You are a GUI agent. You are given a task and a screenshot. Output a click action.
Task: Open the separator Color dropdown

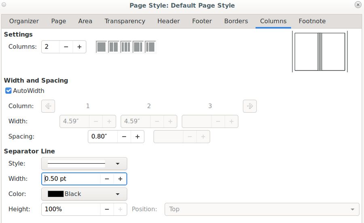tap(84, 194)
